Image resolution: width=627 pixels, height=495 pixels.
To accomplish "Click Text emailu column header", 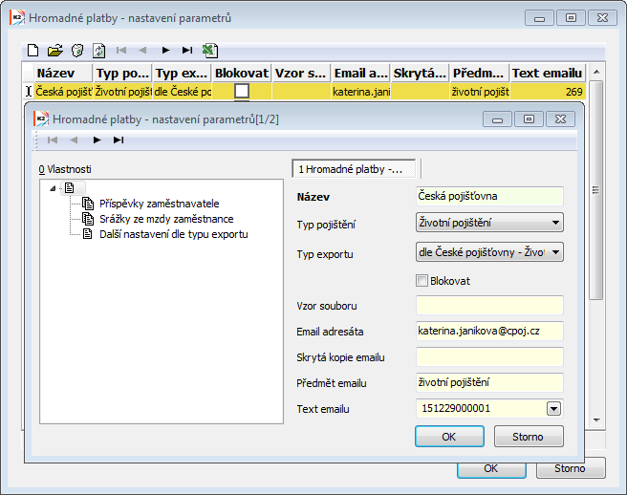I will (x=548, y=74).
